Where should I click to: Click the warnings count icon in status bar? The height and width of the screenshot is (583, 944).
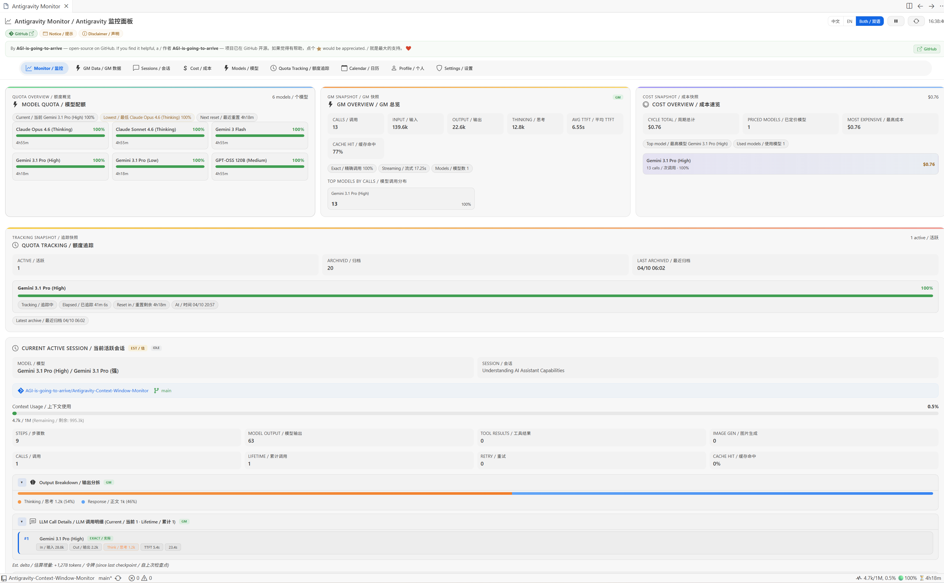coord(144,578)
